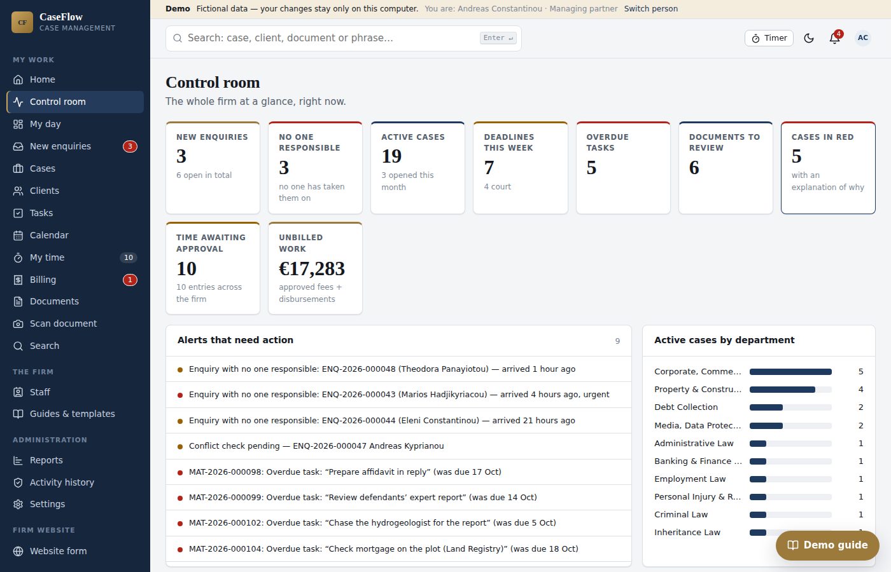Open Settings gear icon
Viewport: 891px width, 572px height.
click(18, 504)
